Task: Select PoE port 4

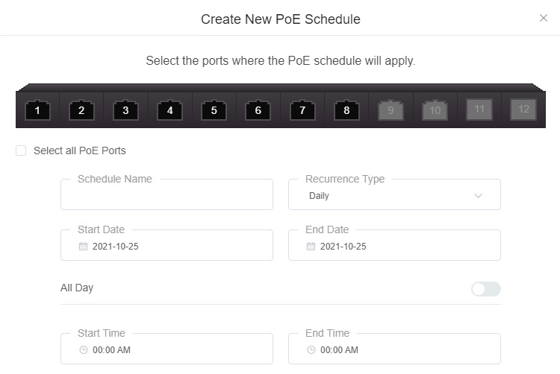Action: point(170,110)
